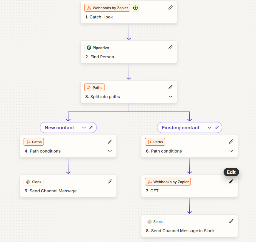Expand Path conditions on step 4

(110, 151)
